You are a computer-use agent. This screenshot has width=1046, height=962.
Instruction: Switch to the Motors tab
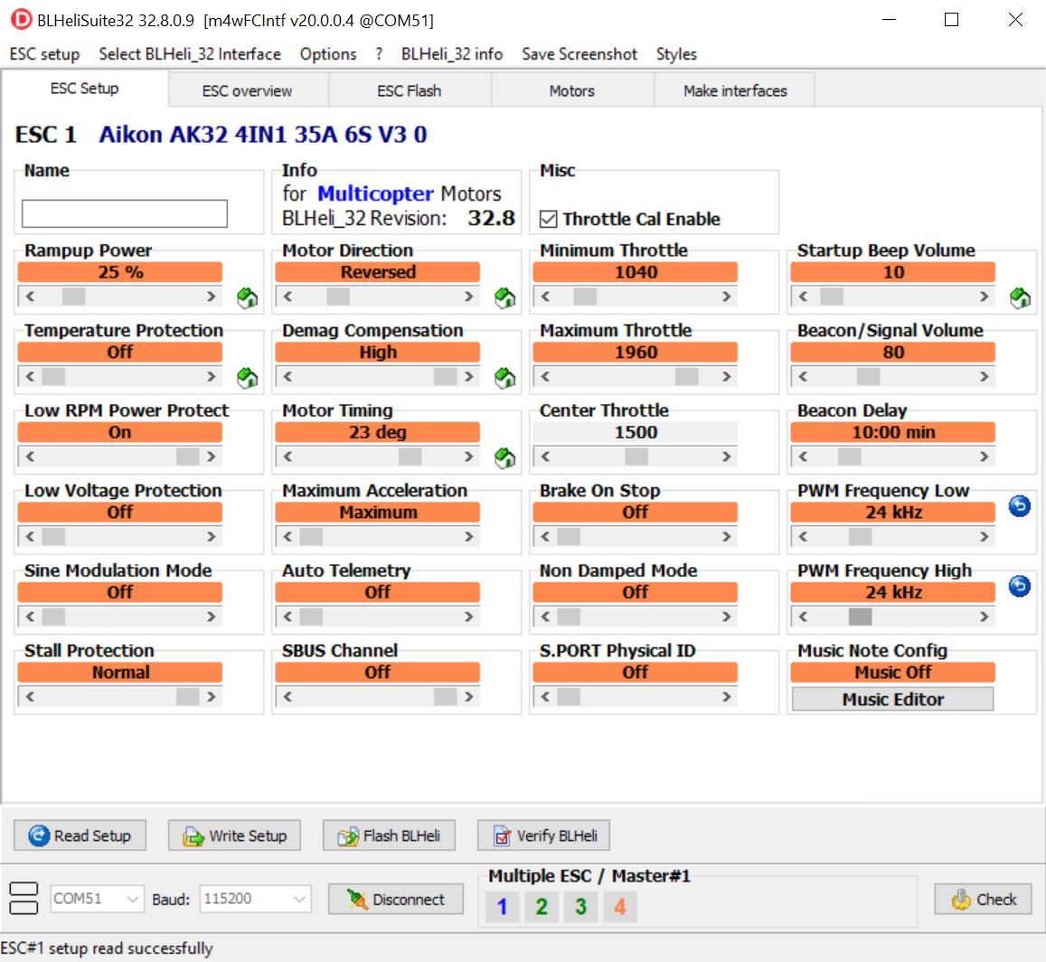click(572, 90)
